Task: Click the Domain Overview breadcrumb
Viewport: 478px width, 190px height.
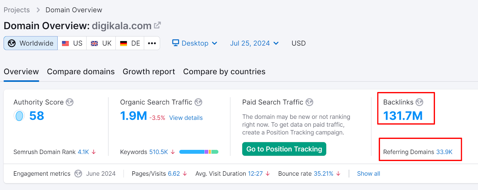Action: point(74,10)
